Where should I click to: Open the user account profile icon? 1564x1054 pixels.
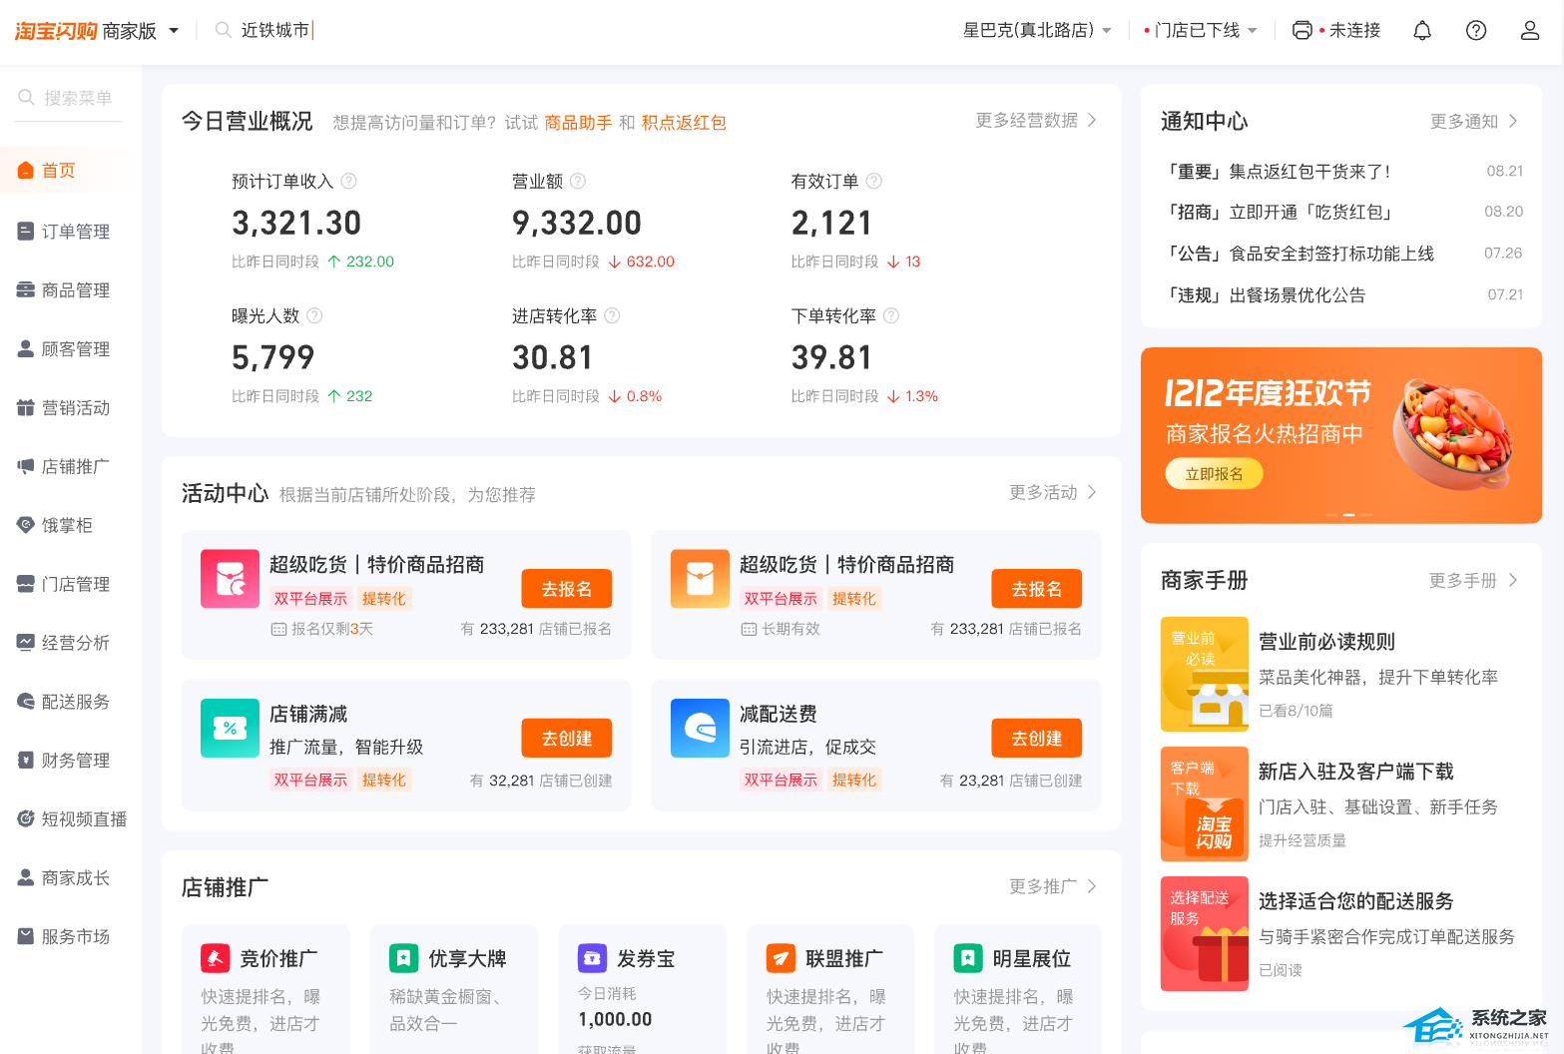[1530, 30]
